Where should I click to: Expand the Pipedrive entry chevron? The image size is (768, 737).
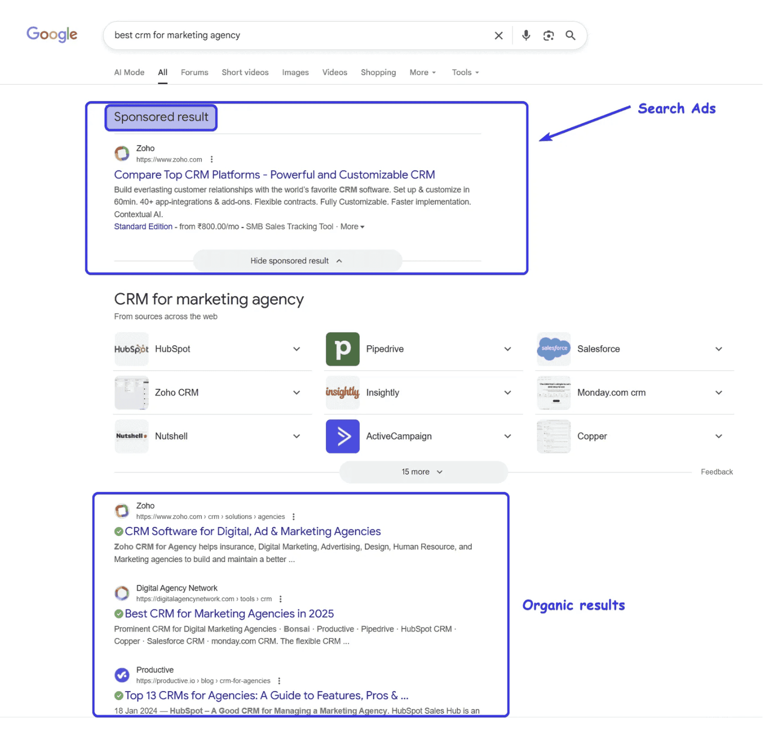pos(507,349)
